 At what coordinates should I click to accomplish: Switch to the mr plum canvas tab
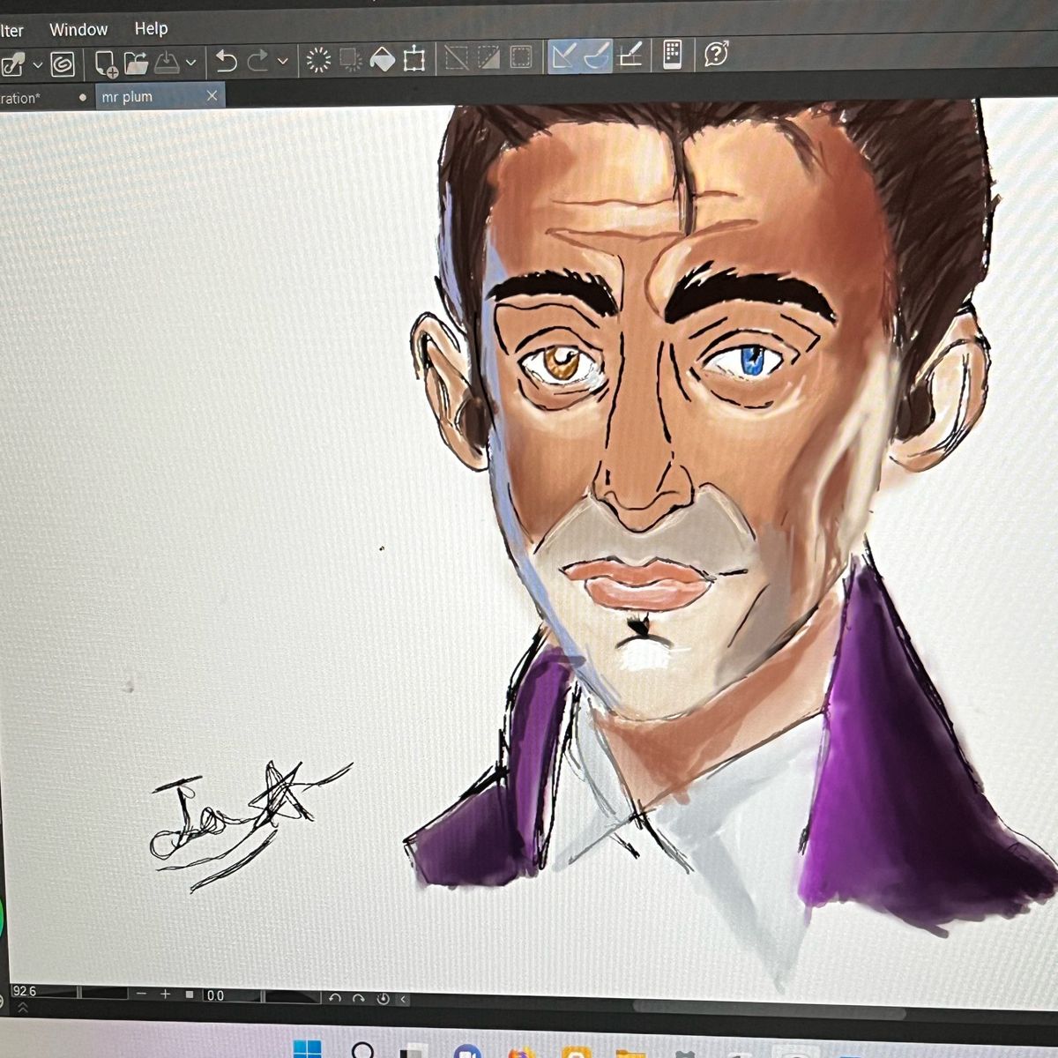(x=127, y=97)
